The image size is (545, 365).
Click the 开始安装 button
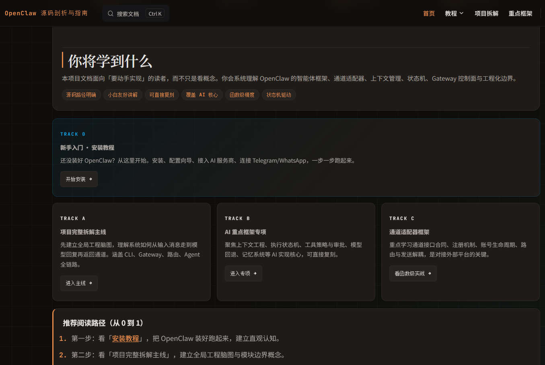pyautogui.click(x=79, y=179)
